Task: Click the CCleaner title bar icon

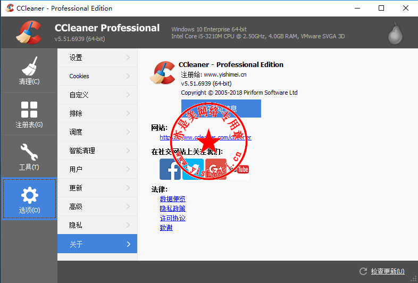Action: click(10, 8)
